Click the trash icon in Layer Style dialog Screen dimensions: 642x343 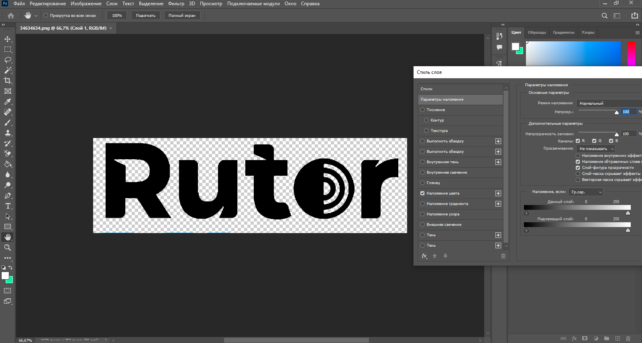click(x=503, y=256)
